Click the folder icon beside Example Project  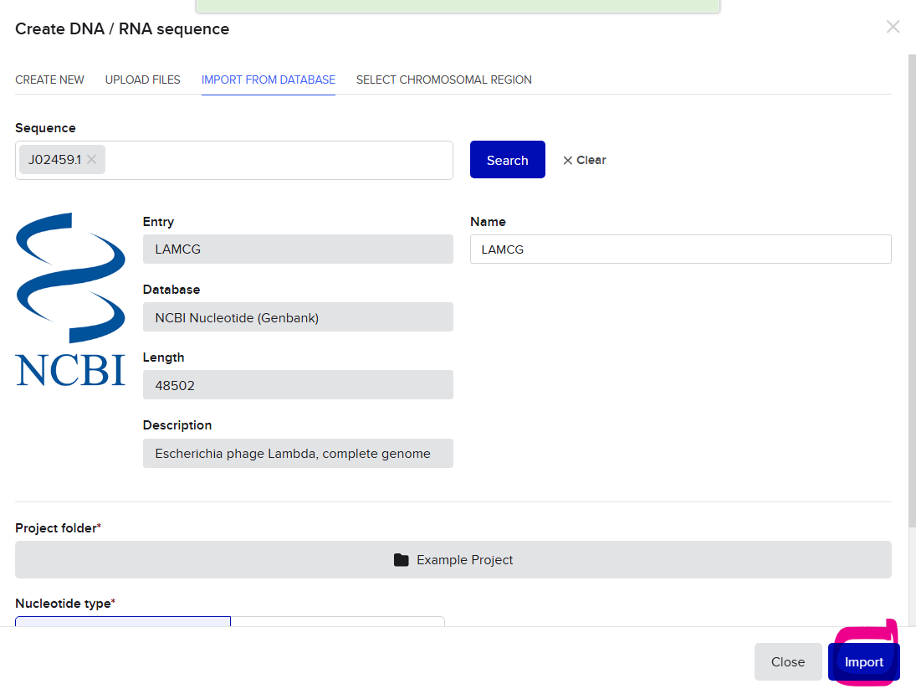tap(402, 560)
